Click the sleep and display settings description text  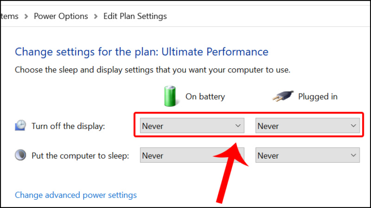153,70
